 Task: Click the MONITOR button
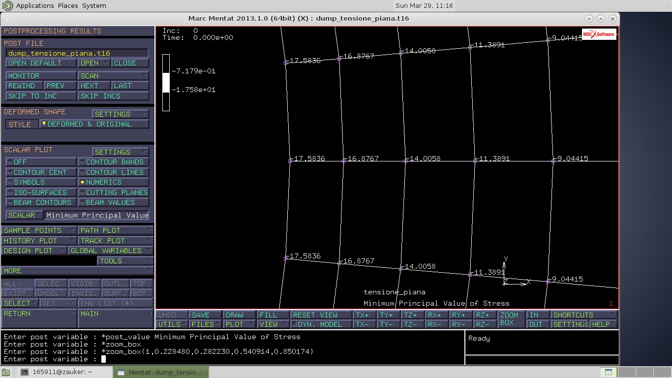pyautogui.click(x=41, y=76)
